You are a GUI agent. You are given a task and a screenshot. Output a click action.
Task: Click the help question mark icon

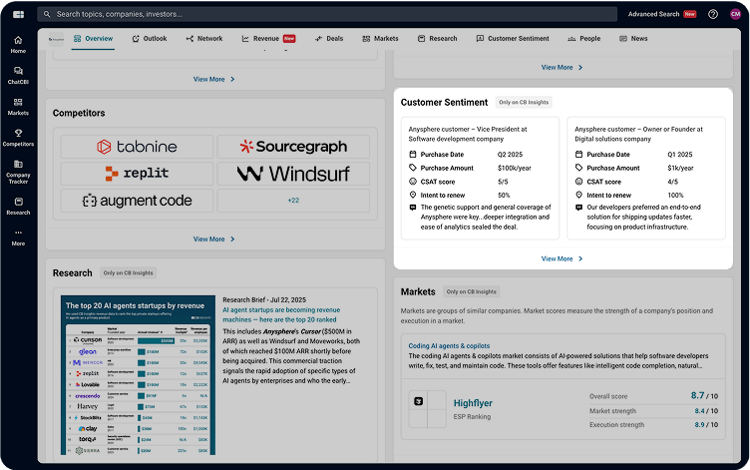tap(713, 14)
